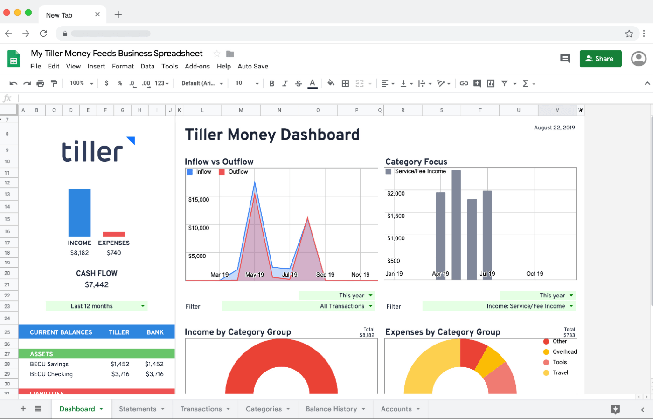Click the print icon in the toolbar
The image size is (653, 419).
[x=41, y=83]
